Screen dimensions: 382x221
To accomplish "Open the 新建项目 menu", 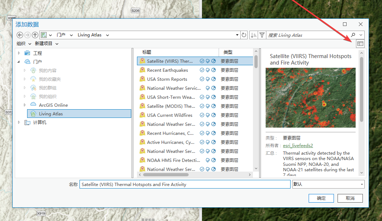I will click(47, 44).
